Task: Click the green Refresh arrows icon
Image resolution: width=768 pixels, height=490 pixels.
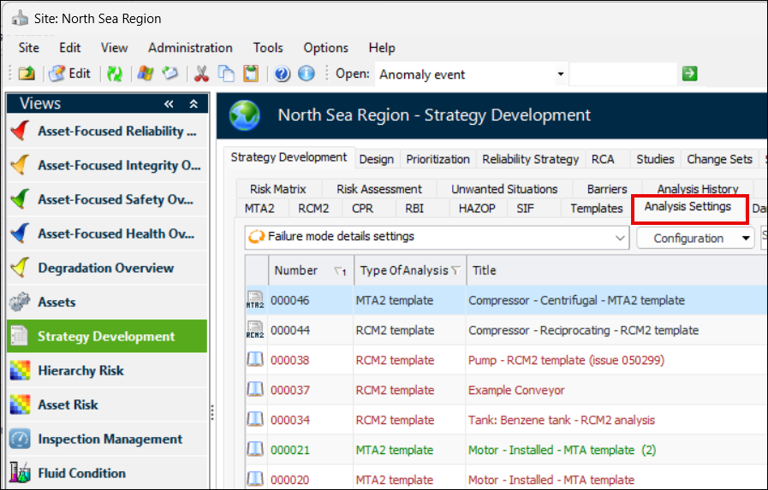Action: coord(115,74)
